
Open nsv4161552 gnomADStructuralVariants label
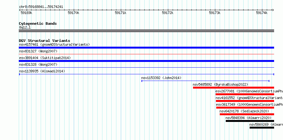point(249,98)
